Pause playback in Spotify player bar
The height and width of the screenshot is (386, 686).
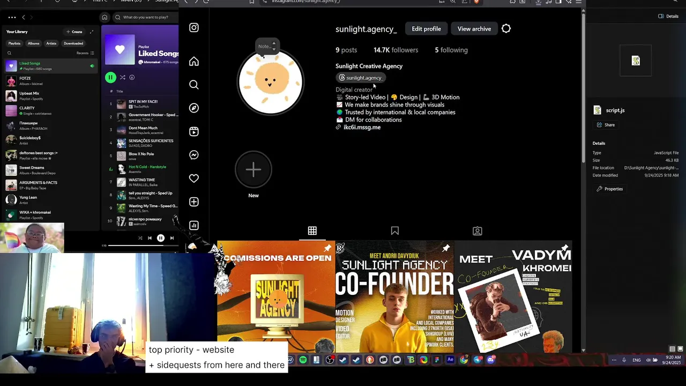(x=161, y=238)
